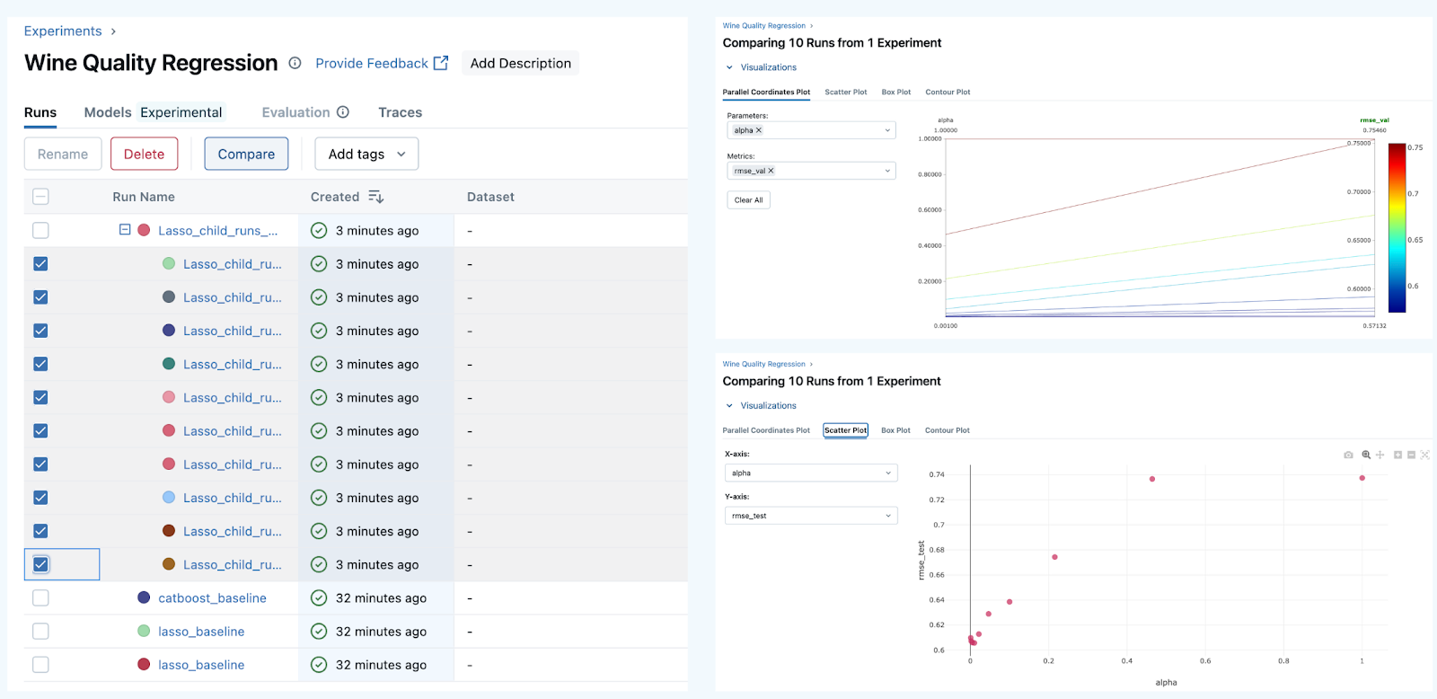Autoscale the scatter plot axes
The height and width of the screenshot is (699, 1437).
coord(1424,456)
